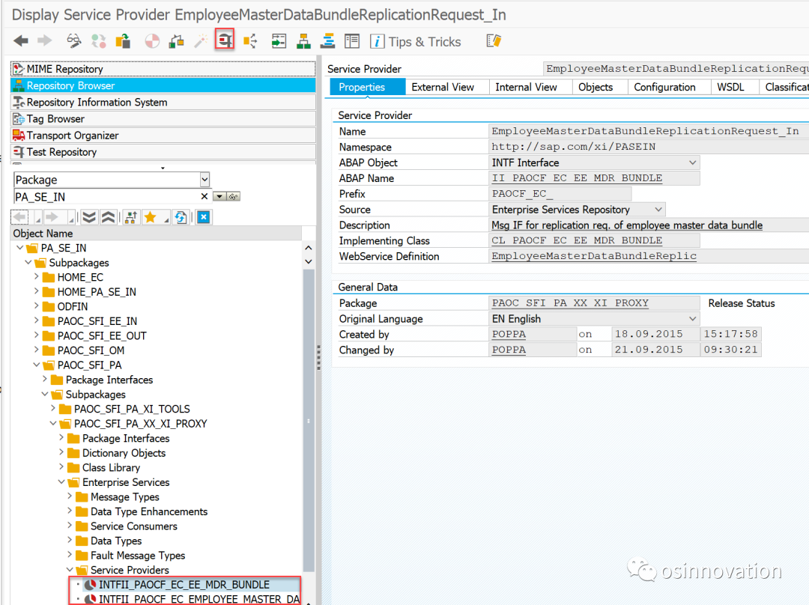This screenshot has height=605, width=809.
Task: Collapse the Subpackages folder under PA_SE_IN
Action: (x=28, y=263)
